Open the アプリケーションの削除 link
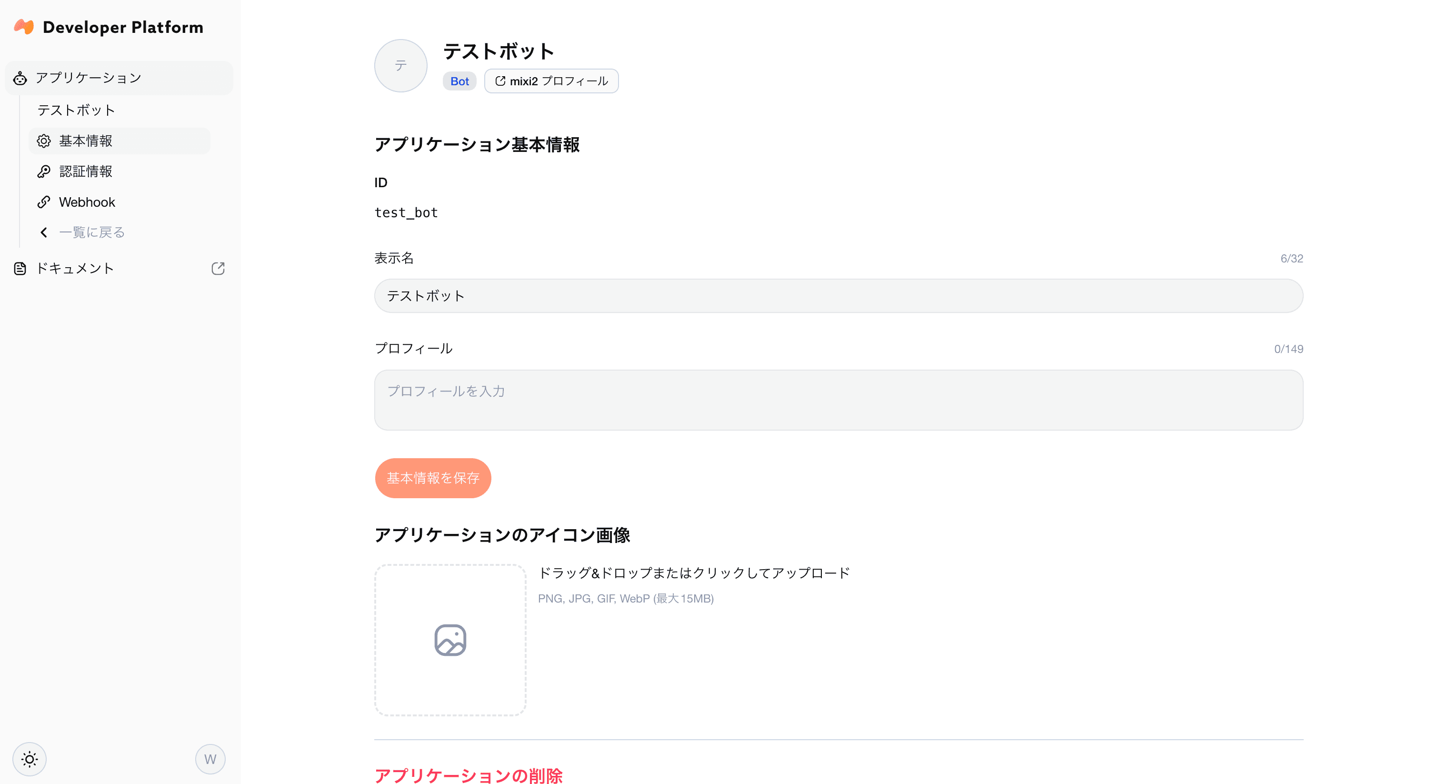Viewport: 1437px width, 784px height. tap(469, 775)
